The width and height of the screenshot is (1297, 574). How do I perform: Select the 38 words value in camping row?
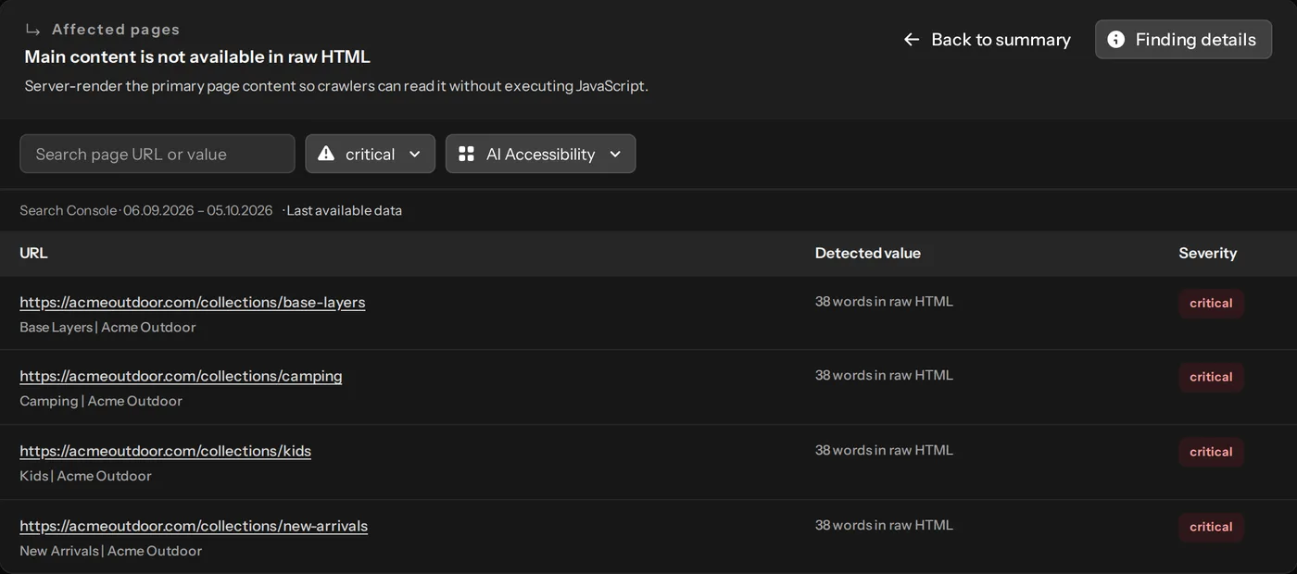tap(884, 375)
